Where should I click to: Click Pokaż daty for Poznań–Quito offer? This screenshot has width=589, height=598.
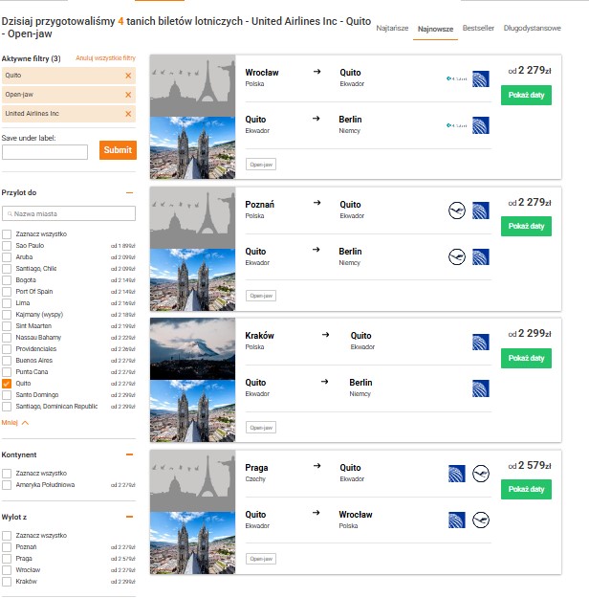tap(526, 226)
